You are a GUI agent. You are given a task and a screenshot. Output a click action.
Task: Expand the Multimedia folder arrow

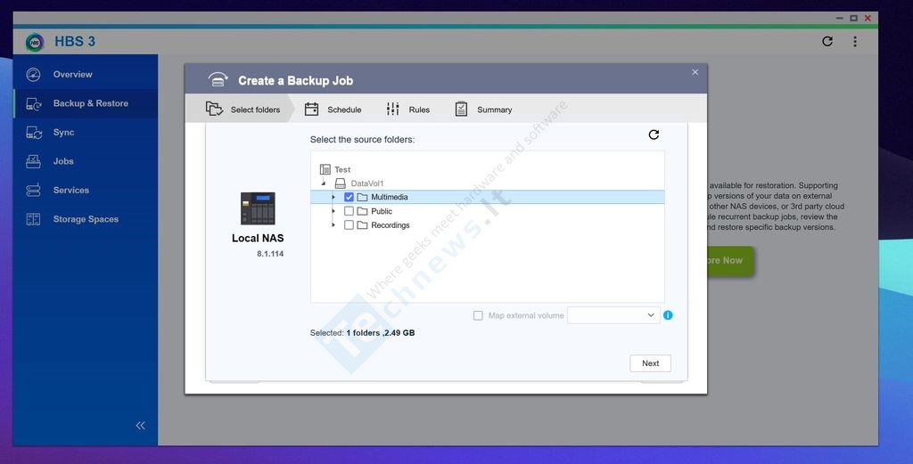tap(333, 197)
